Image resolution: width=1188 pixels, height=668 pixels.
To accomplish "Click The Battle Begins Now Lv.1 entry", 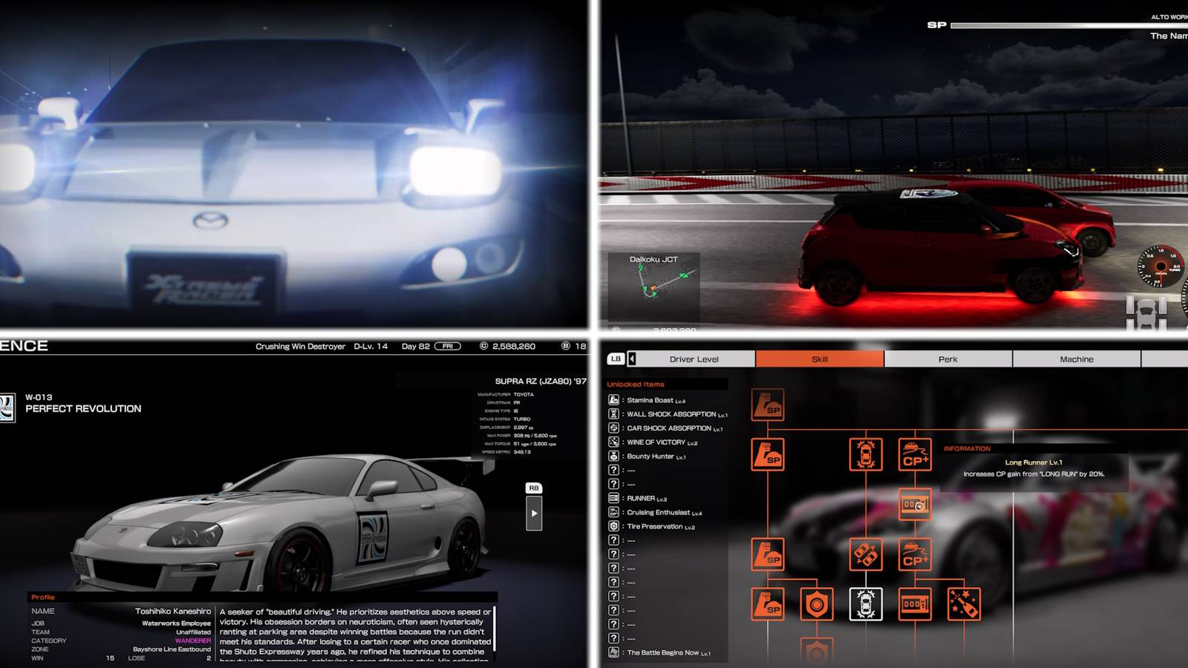I will tap(668, 652).
